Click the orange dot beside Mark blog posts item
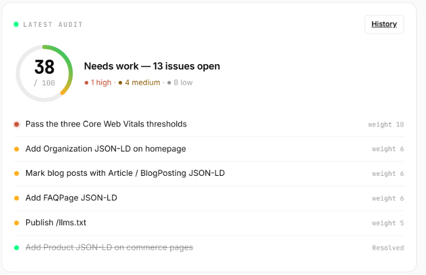This screenshot has height=275, width=426. point(16,174)
